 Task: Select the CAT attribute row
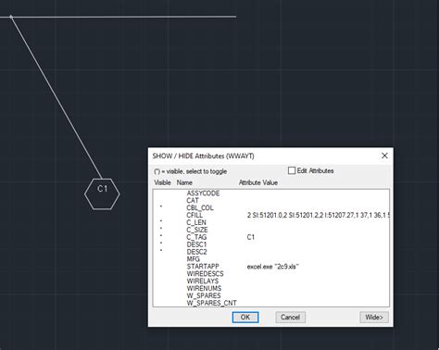pyautogui.click(x=271, y=201)
